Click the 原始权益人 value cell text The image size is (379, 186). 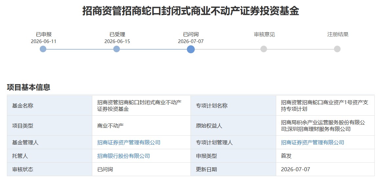pyautogui.click(x=323, y=126)
